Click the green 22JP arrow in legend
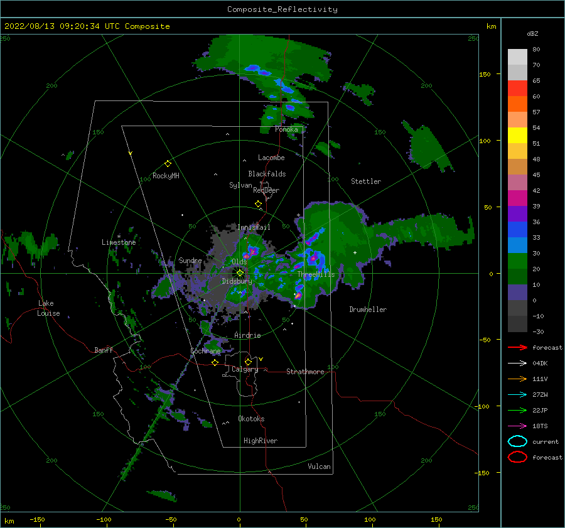The height and width of the screenshot is (528, 565). coord(517,410)
